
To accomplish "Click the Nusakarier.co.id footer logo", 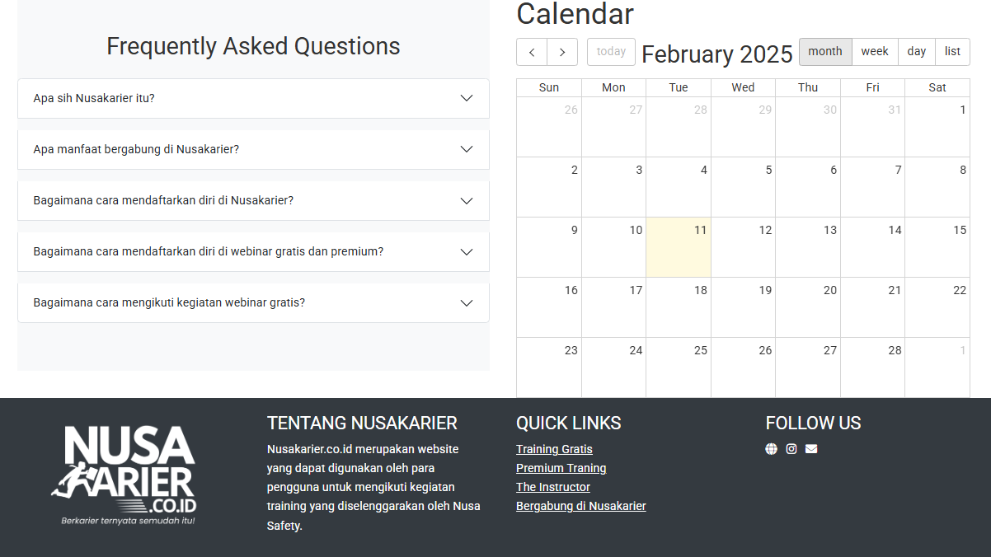I will coord(124,475).
